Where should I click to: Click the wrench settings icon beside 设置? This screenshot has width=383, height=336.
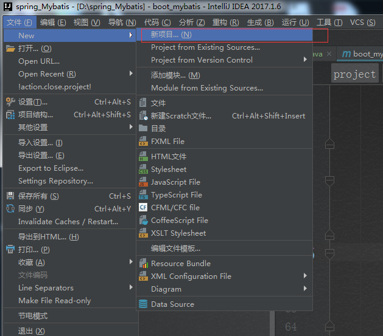point(10,102)
